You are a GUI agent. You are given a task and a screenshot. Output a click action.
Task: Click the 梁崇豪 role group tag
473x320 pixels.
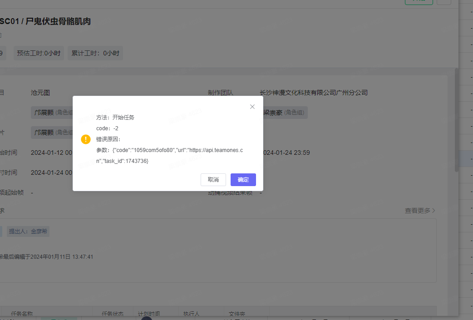(x=284, y=113)
